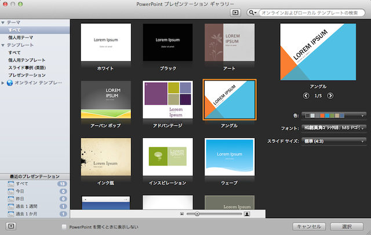Select プレゼンテーション in sidebar

click(35, 75)
